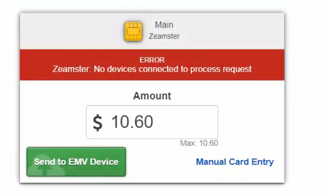Click the Zeamster label under Main

164,36
